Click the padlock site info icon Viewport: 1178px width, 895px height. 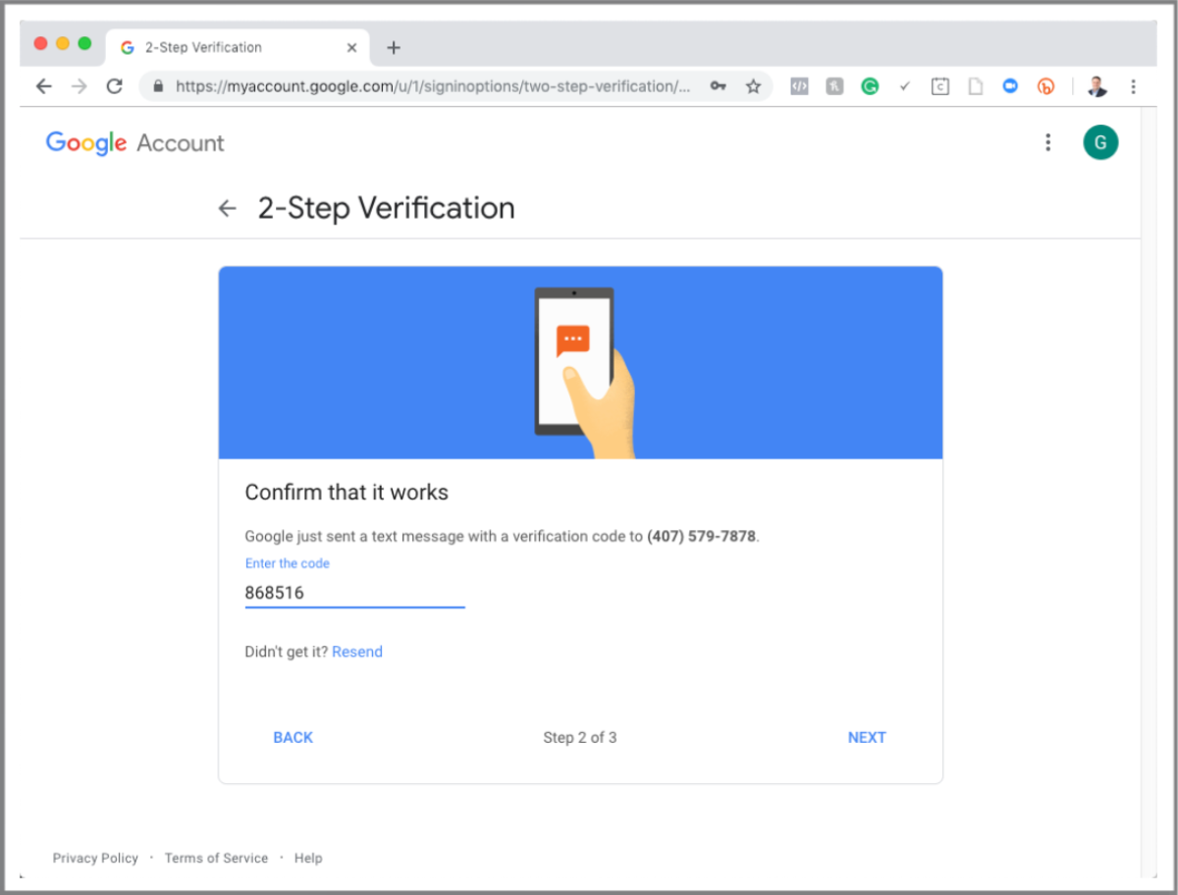158,86
